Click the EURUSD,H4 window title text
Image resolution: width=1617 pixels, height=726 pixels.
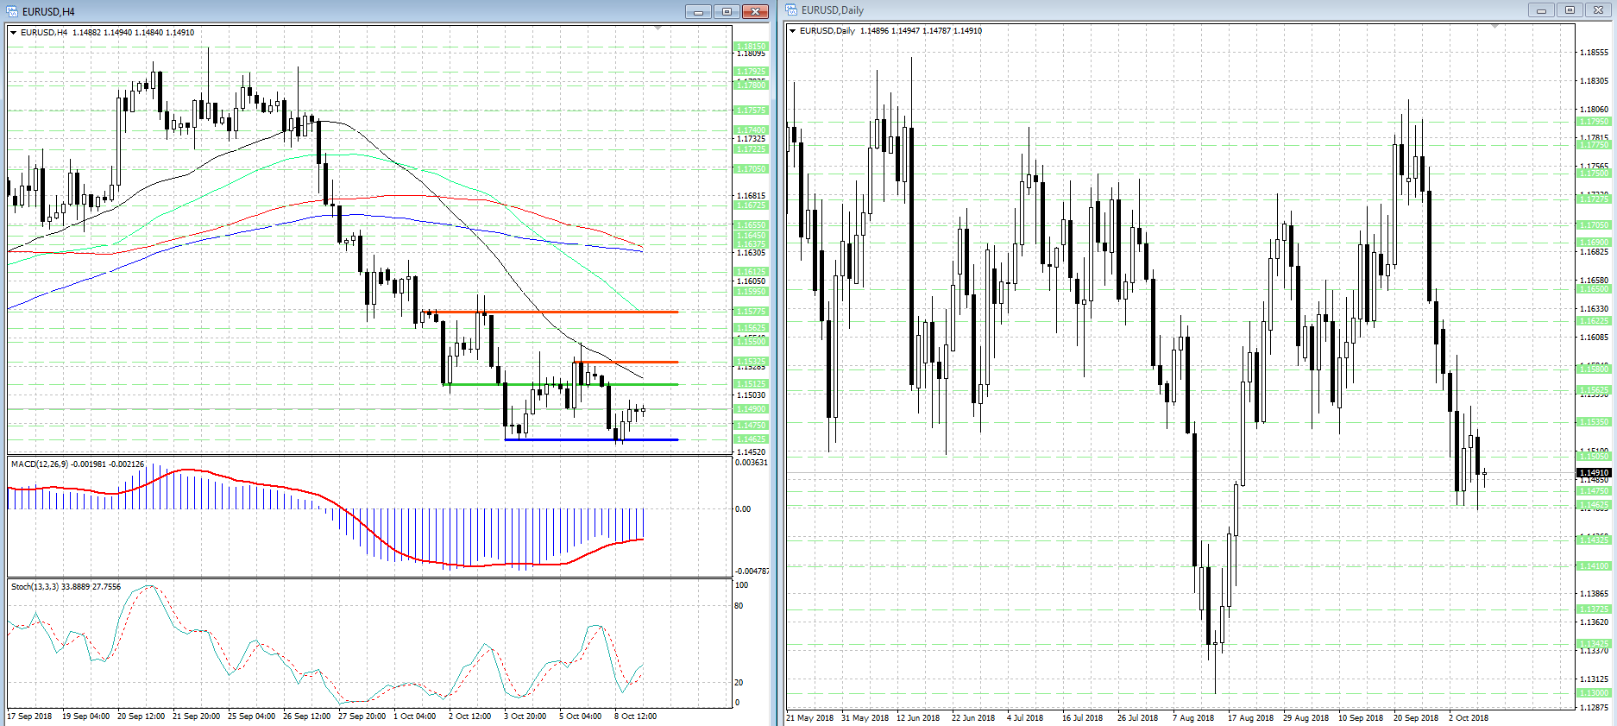pos(48,12)
